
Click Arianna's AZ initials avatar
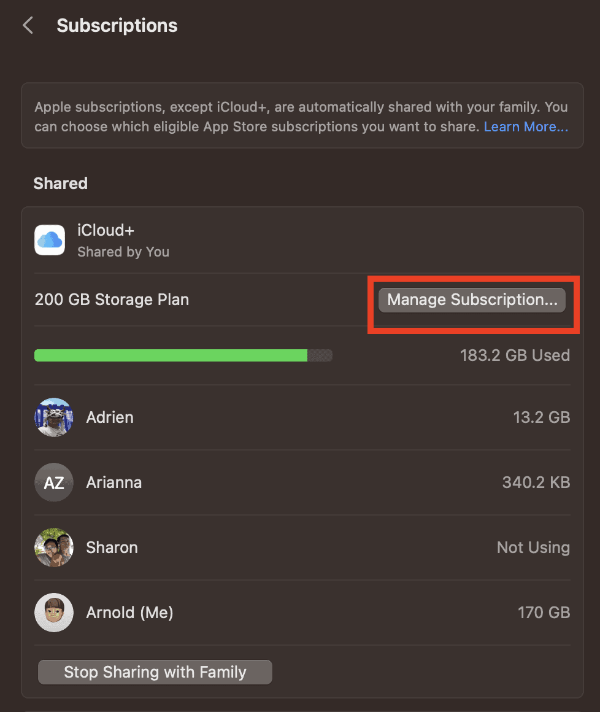(54, 482)
